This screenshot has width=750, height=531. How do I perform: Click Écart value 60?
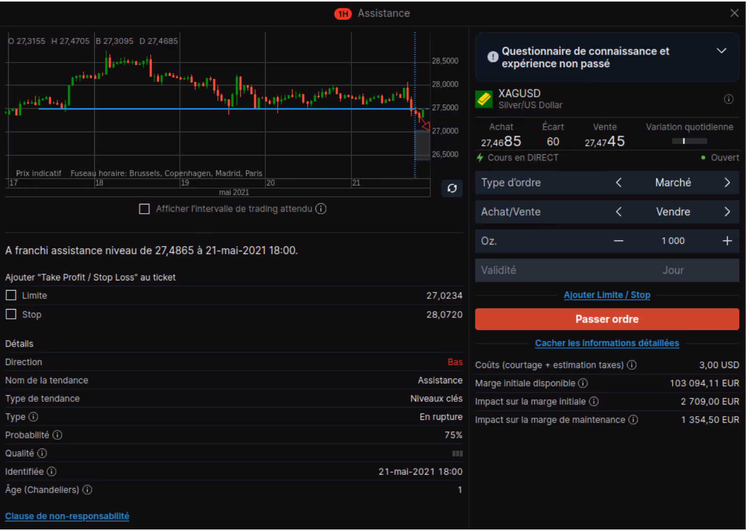[x=553, y=142]
